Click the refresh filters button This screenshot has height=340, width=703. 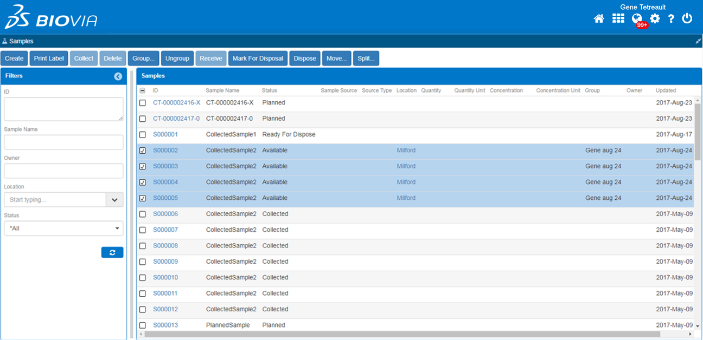(112, 252)
